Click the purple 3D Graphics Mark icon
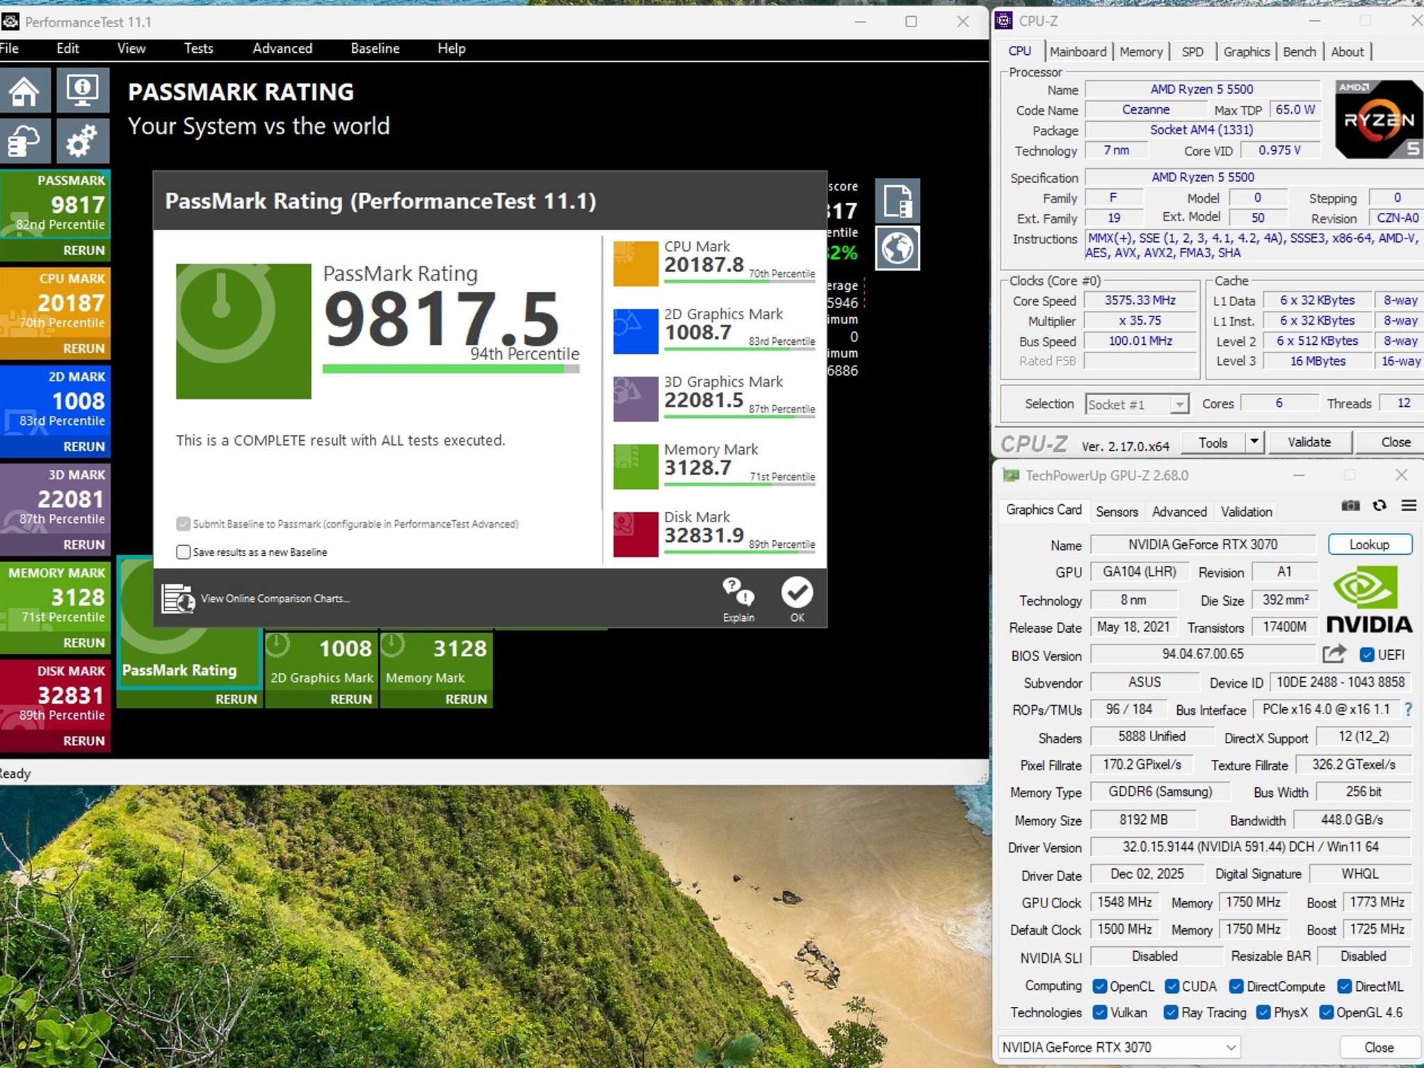The height and width of the screenshot is (1068, 1424). [636, 399]
